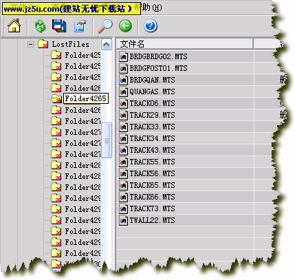Select the LostFiles folder in tree
This screenshot has height=280, width=295.
pyautogui.click(x=70, y=44)
